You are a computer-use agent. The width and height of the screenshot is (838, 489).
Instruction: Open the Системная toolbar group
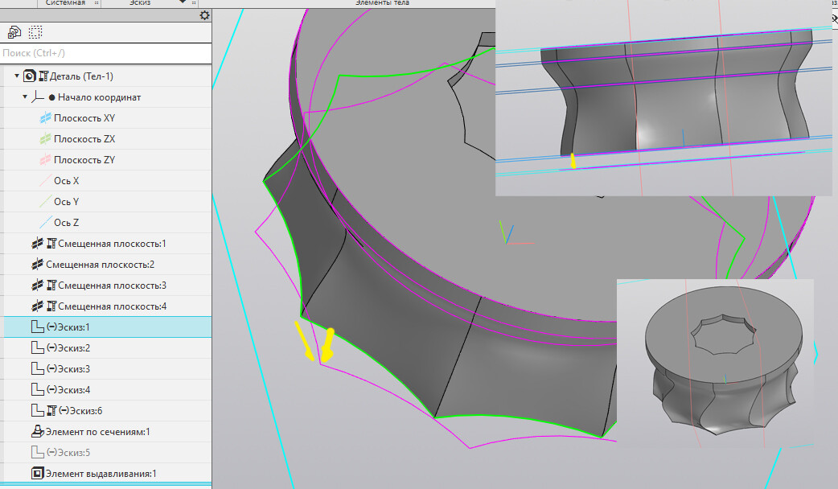pyautogui.click(x=65, y=3)
